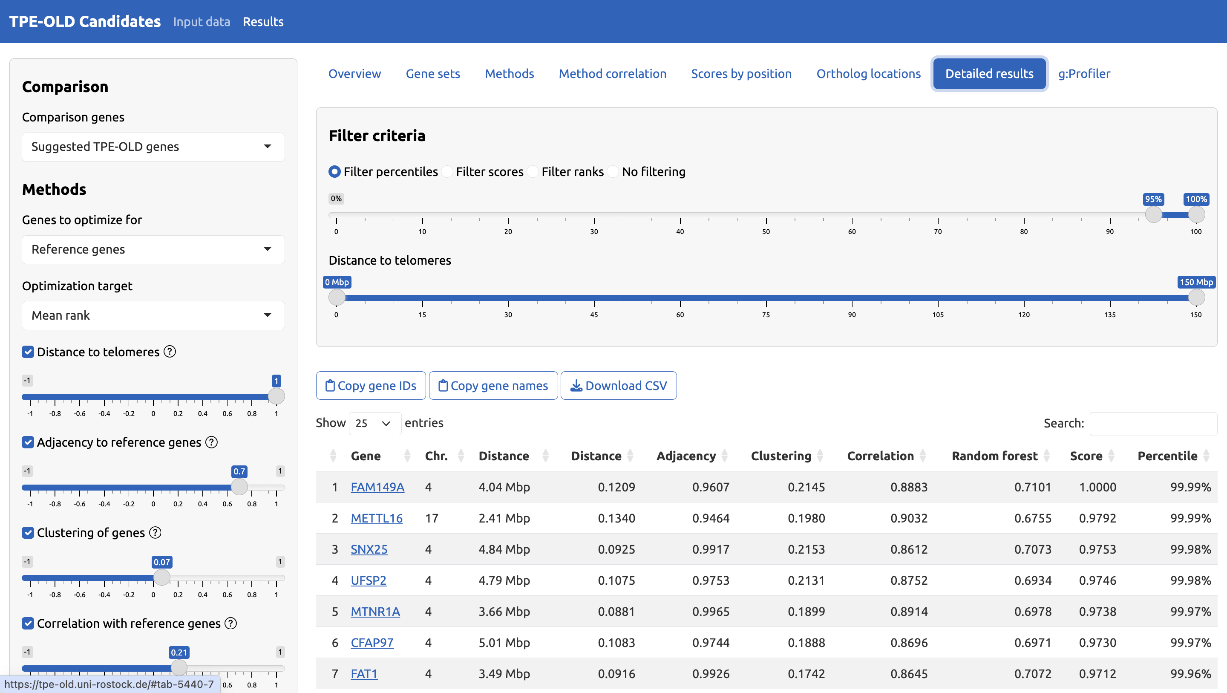1227x693 pixels.
Task: Select the No filtering radio button
Action: (x=613, y=172)
